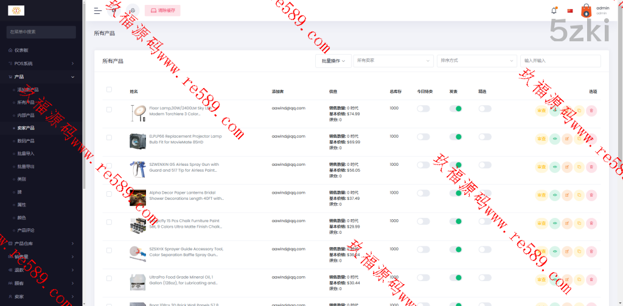Click the duplicate icon for ELPLP66 Projector Lamp
The image size is (623, 306).
tap(579, 138)
